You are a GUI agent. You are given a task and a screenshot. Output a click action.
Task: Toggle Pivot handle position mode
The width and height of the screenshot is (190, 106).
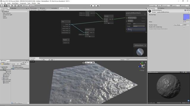25,6
